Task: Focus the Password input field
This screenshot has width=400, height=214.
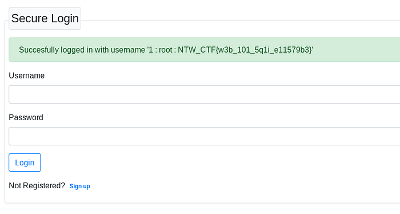Action: pyautogui.click(x=205, y=136)
